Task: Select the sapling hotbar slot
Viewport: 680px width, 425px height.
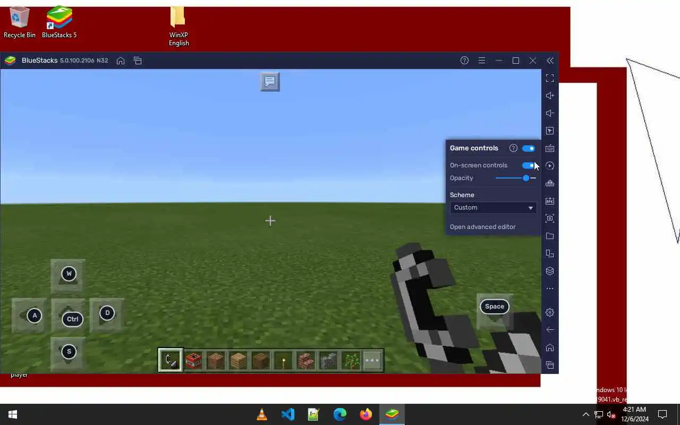Action: click(x=350, y=361)
